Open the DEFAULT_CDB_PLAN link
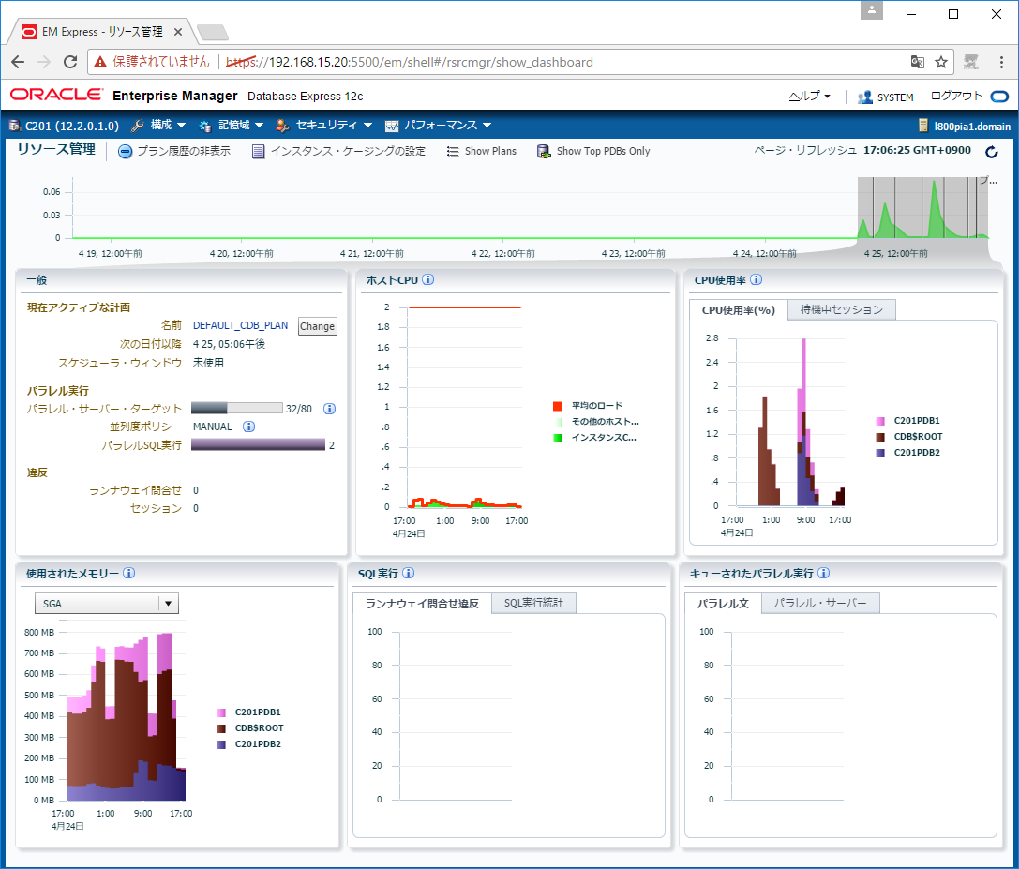The height and width of the screenshot is (869, 1019). [240, 325]
